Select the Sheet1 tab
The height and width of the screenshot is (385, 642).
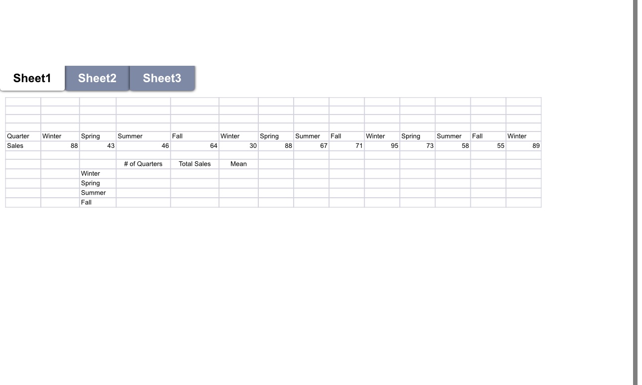(x=32, y=78)
